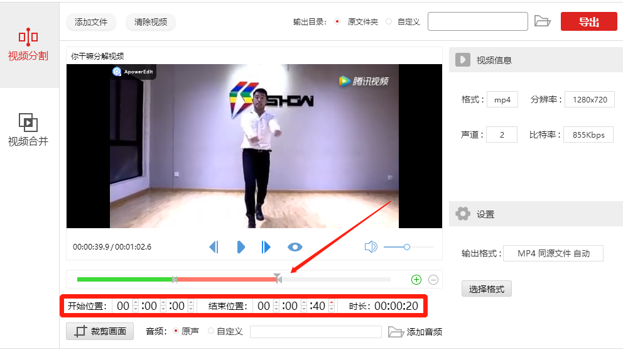Select the 原文件夹 output radio button
The width and height of the screenshot is (623, 352).
(x=337, y=22)
